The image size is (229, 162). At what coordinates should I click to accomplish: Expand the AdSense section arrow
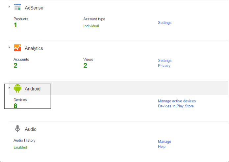(9, 7)
